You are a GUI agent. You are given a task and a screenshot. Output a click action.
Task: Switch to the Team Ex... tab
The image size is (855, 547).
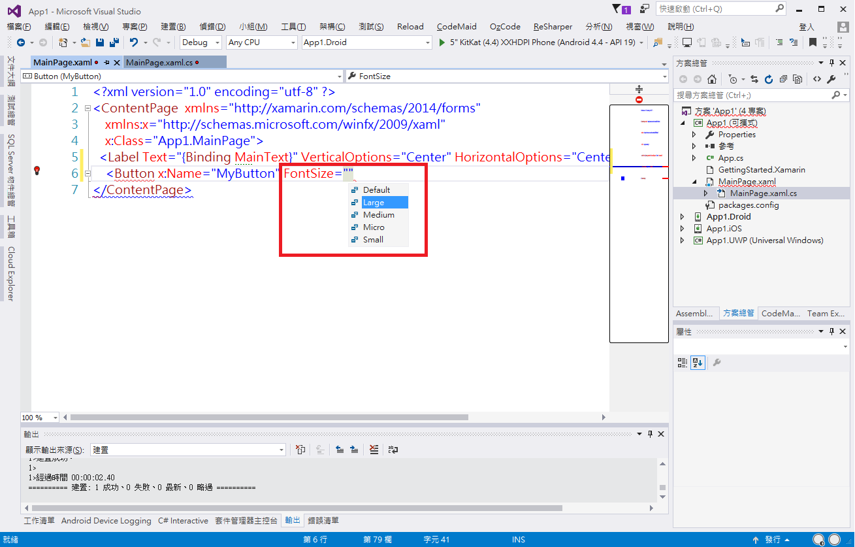click(x=826, y=314)
